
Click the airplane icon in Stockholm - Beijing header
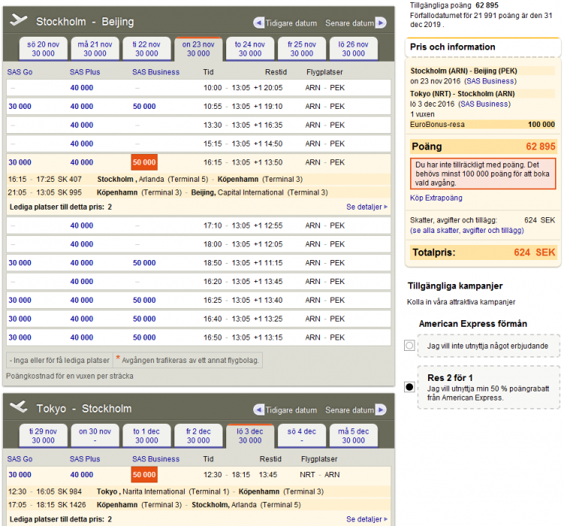pos(19,21)
